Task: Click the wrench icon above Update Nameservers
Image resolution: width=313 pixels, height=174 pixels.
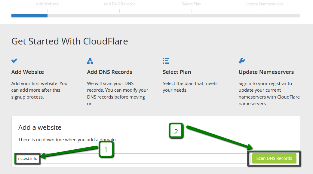Action: pyautogui.click(x=241, y=61)
